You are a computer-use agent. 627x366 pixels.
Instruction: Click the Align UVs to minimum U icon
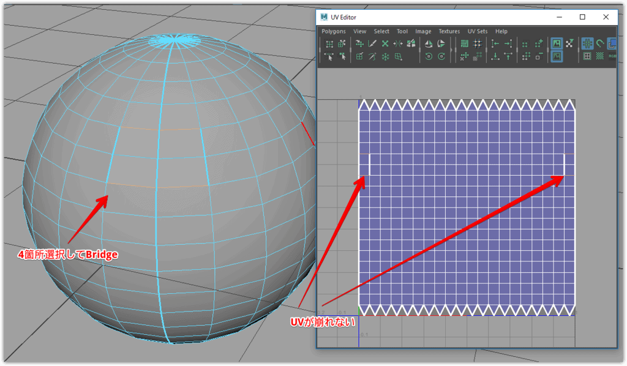pyautogui.click(x=495, y=43)
